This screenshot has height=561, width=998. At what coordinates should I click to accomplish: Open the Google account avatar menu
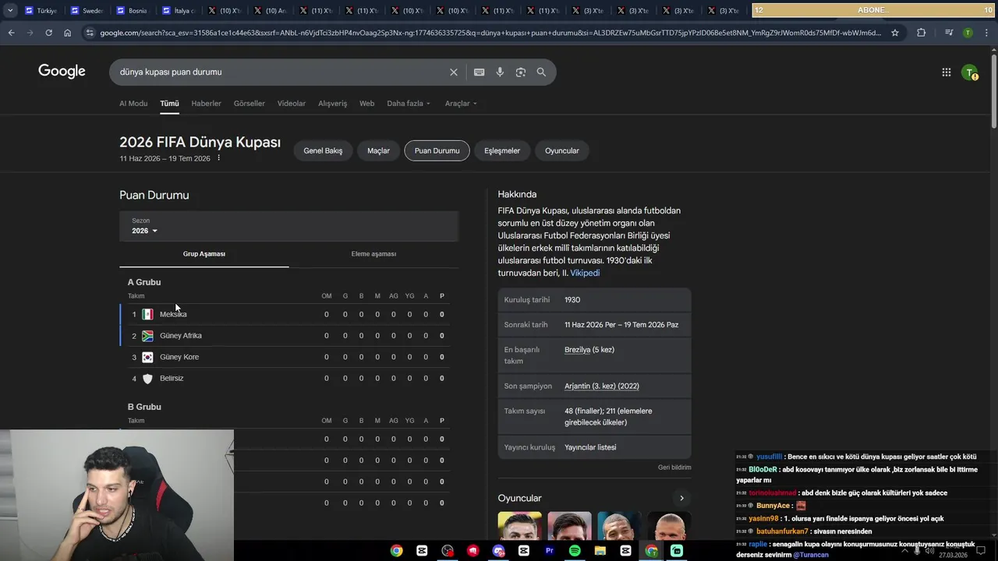click(969, 72)
